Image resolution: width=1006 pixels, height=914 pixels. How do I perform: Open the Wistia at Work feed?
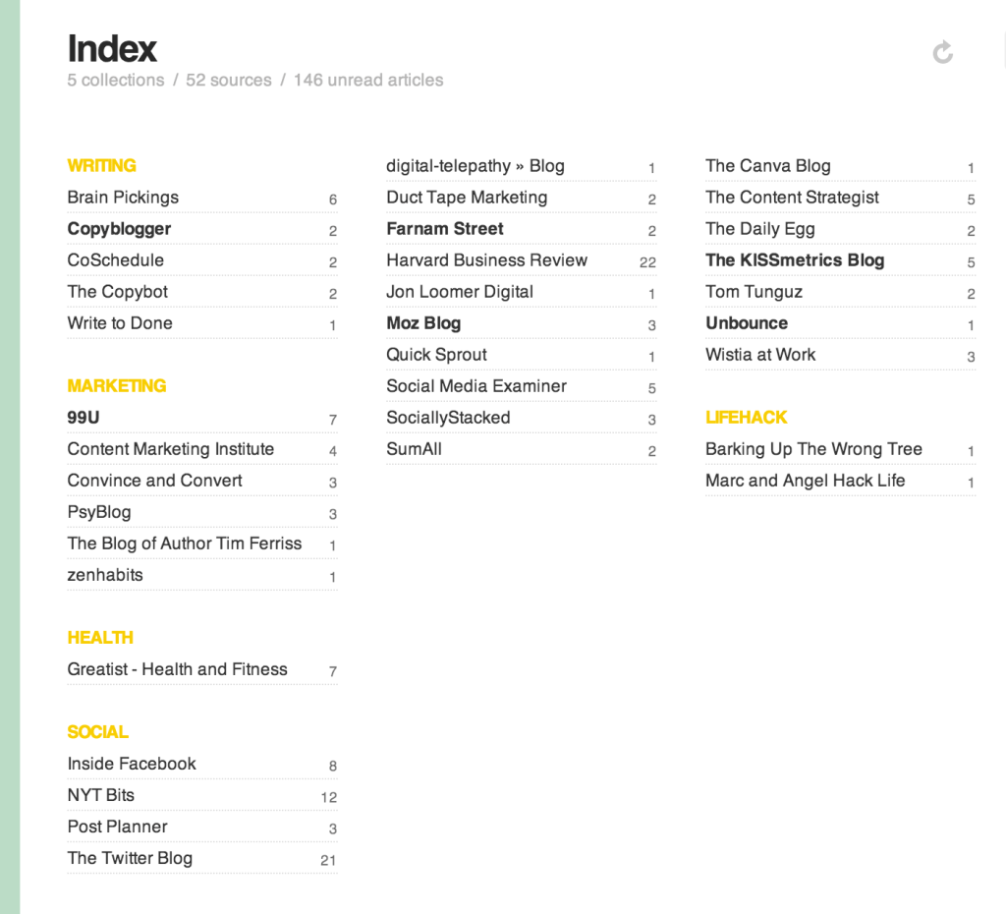(760, 355)
